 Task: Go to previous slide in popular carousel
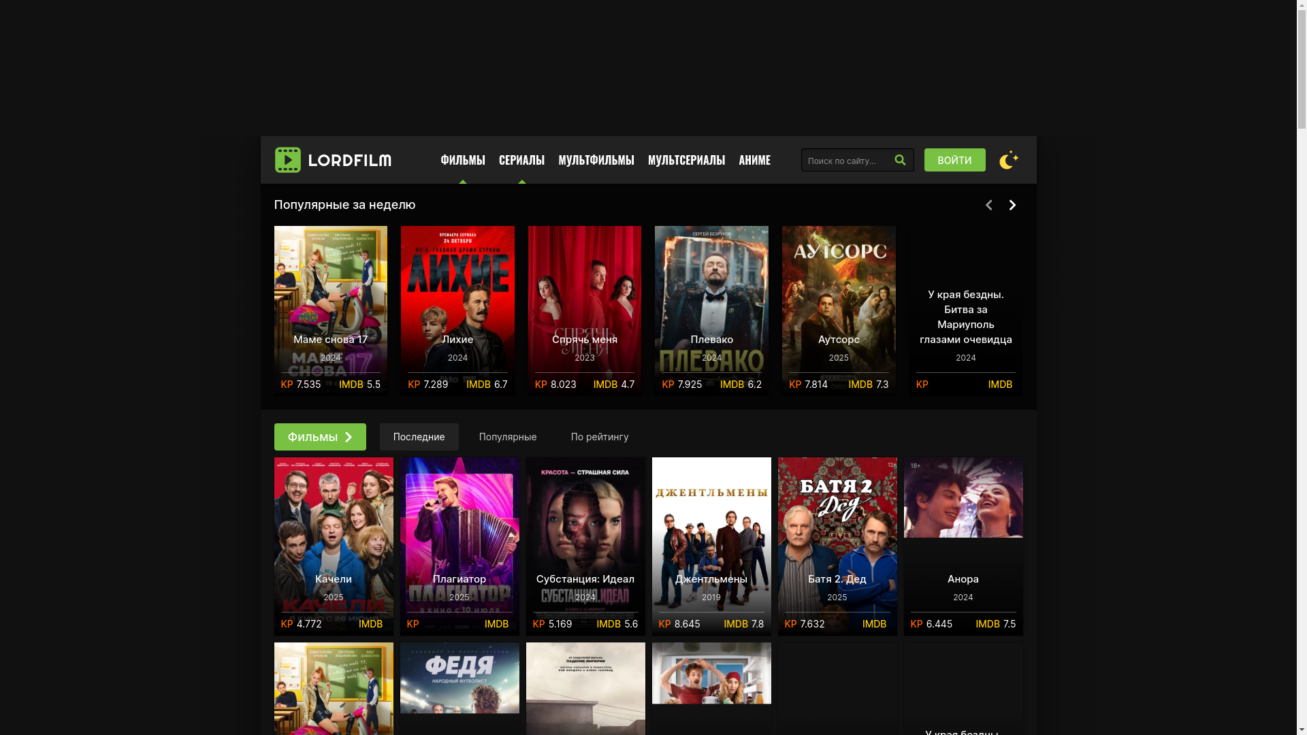click(988, 205)
